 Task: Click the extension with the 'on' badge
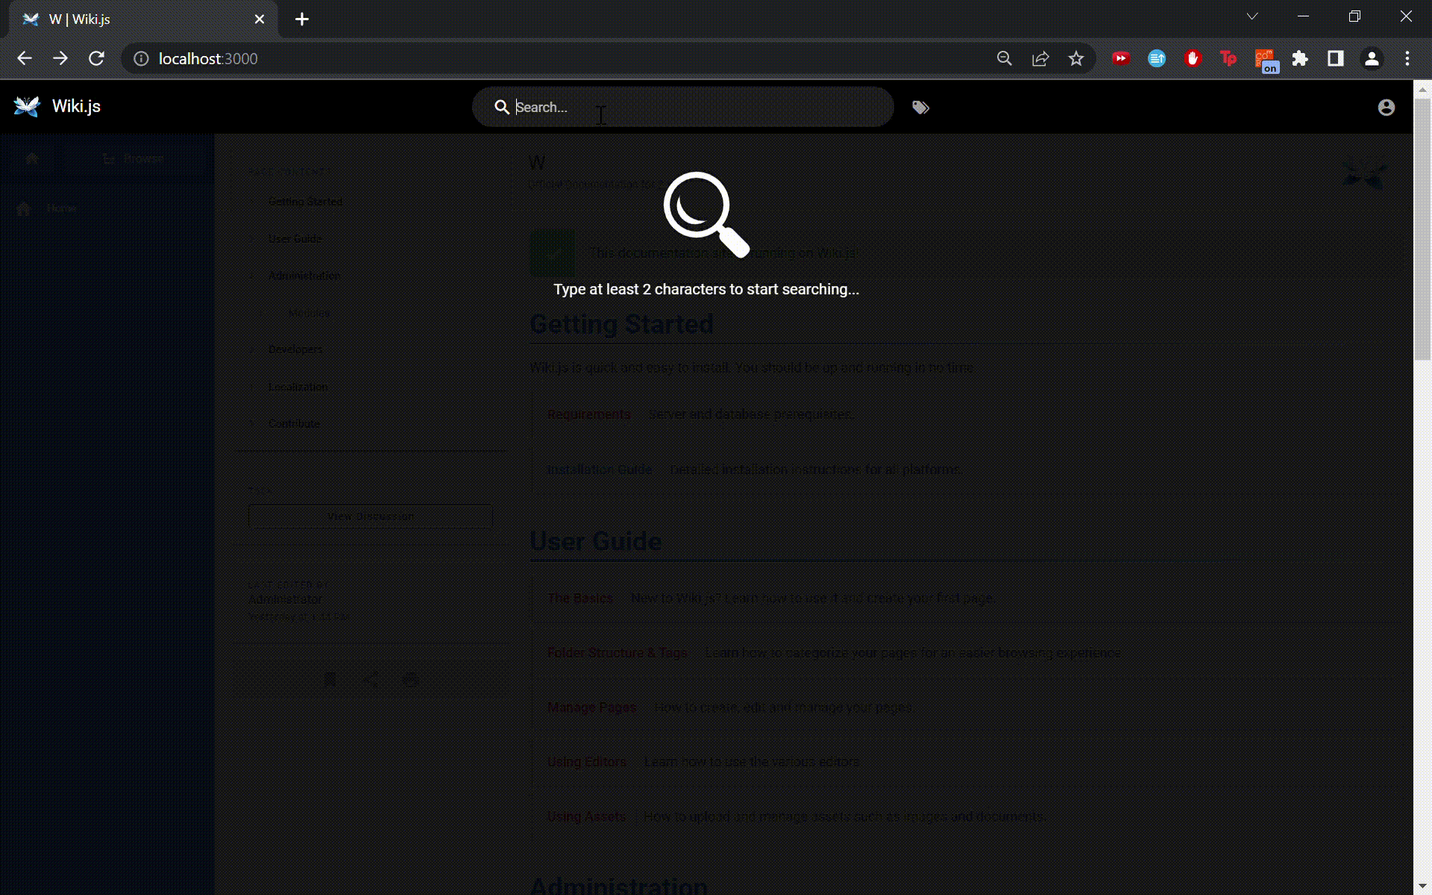pyautogui.click(x=1265, y=60)
